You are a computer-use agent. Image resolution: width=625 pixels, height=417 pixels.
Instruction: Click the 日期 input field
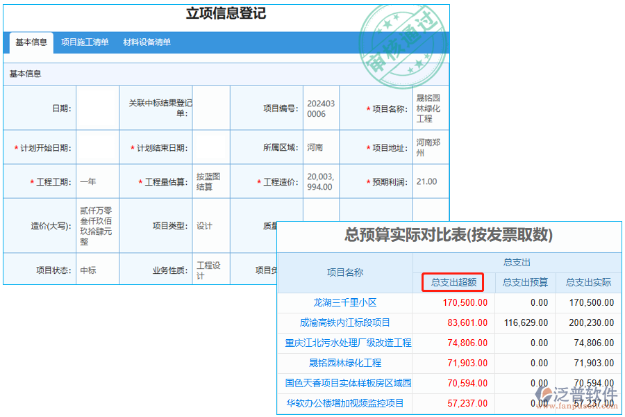[x=97, y=108]
